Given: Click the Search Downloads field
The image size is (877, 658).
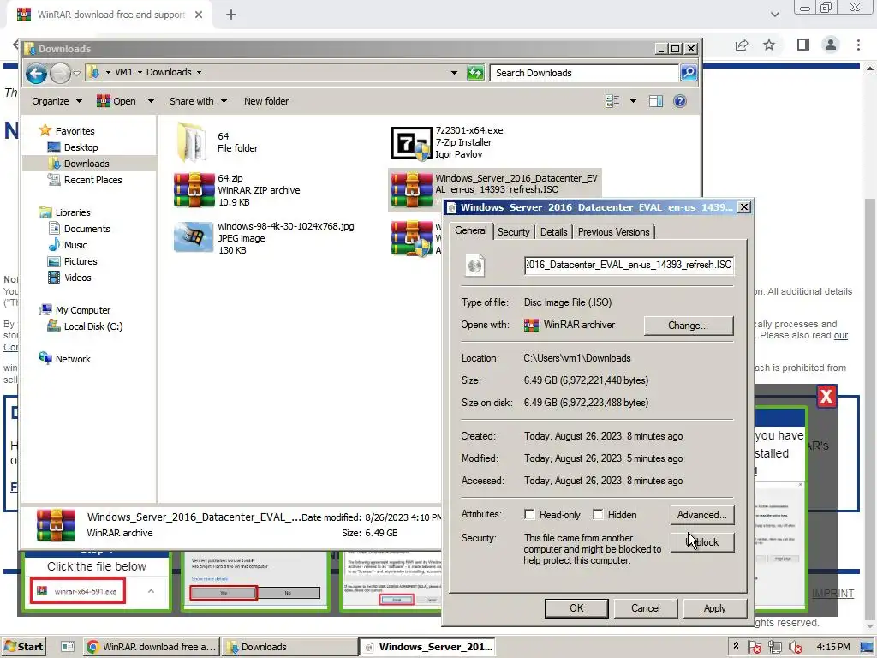Looking at the screenshot, I should (x=584, y=73).
